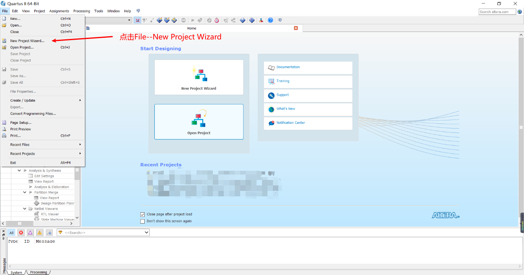Enable Don't show this screen again checkbox
The image size is (524, 275).
pos(142,221)
